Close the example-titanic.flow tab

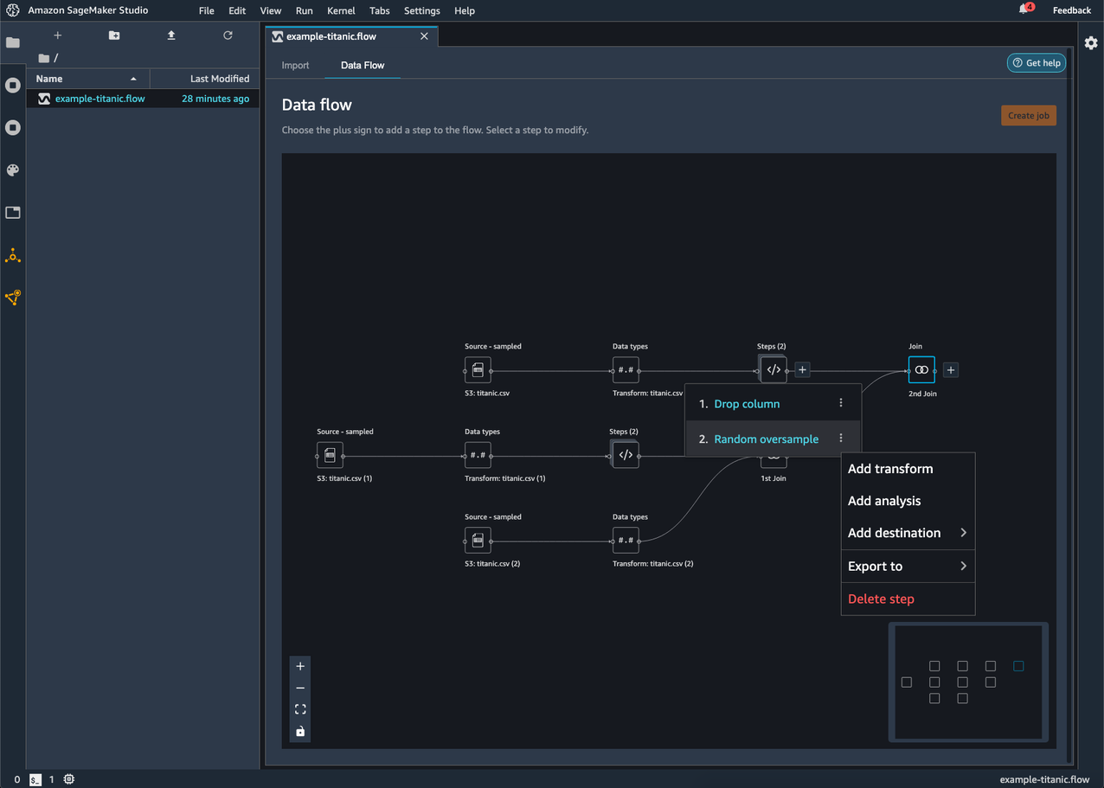pos(424,36)
